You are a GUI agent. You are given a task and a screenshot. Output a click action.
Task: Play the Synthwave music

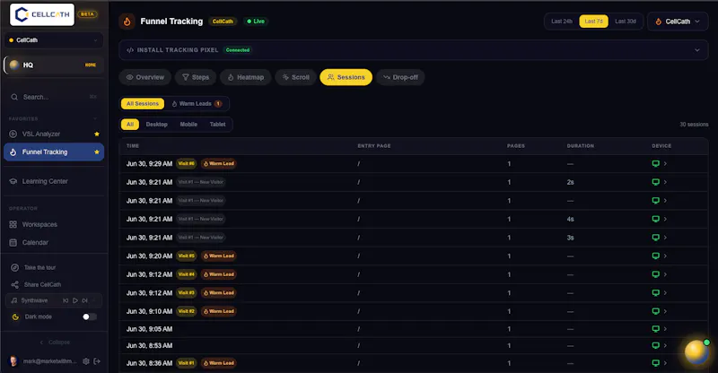75,300
